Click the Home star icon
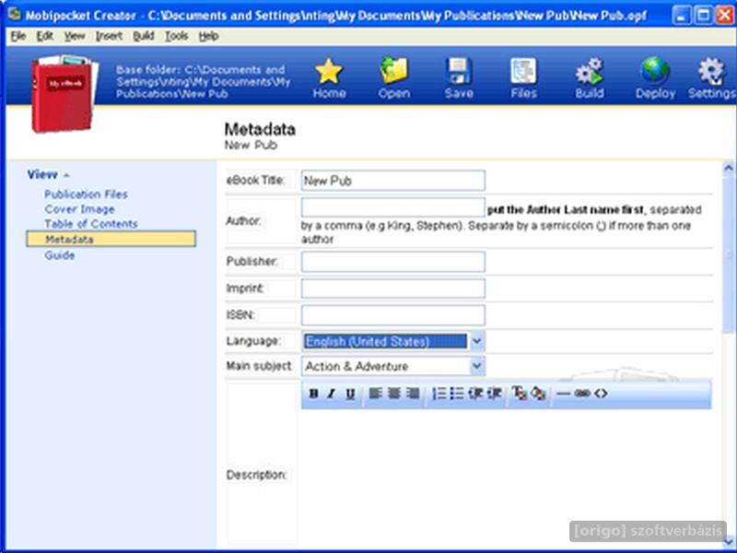Viewport: 737px width, 553px height. (329, 71)
